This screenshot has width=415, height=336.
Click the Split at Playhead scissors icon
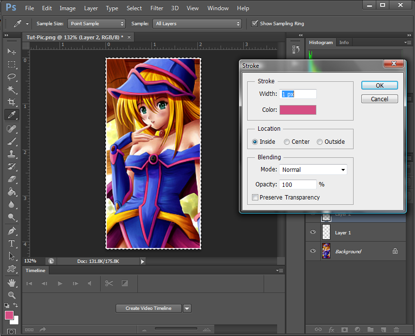pos(109,283)
